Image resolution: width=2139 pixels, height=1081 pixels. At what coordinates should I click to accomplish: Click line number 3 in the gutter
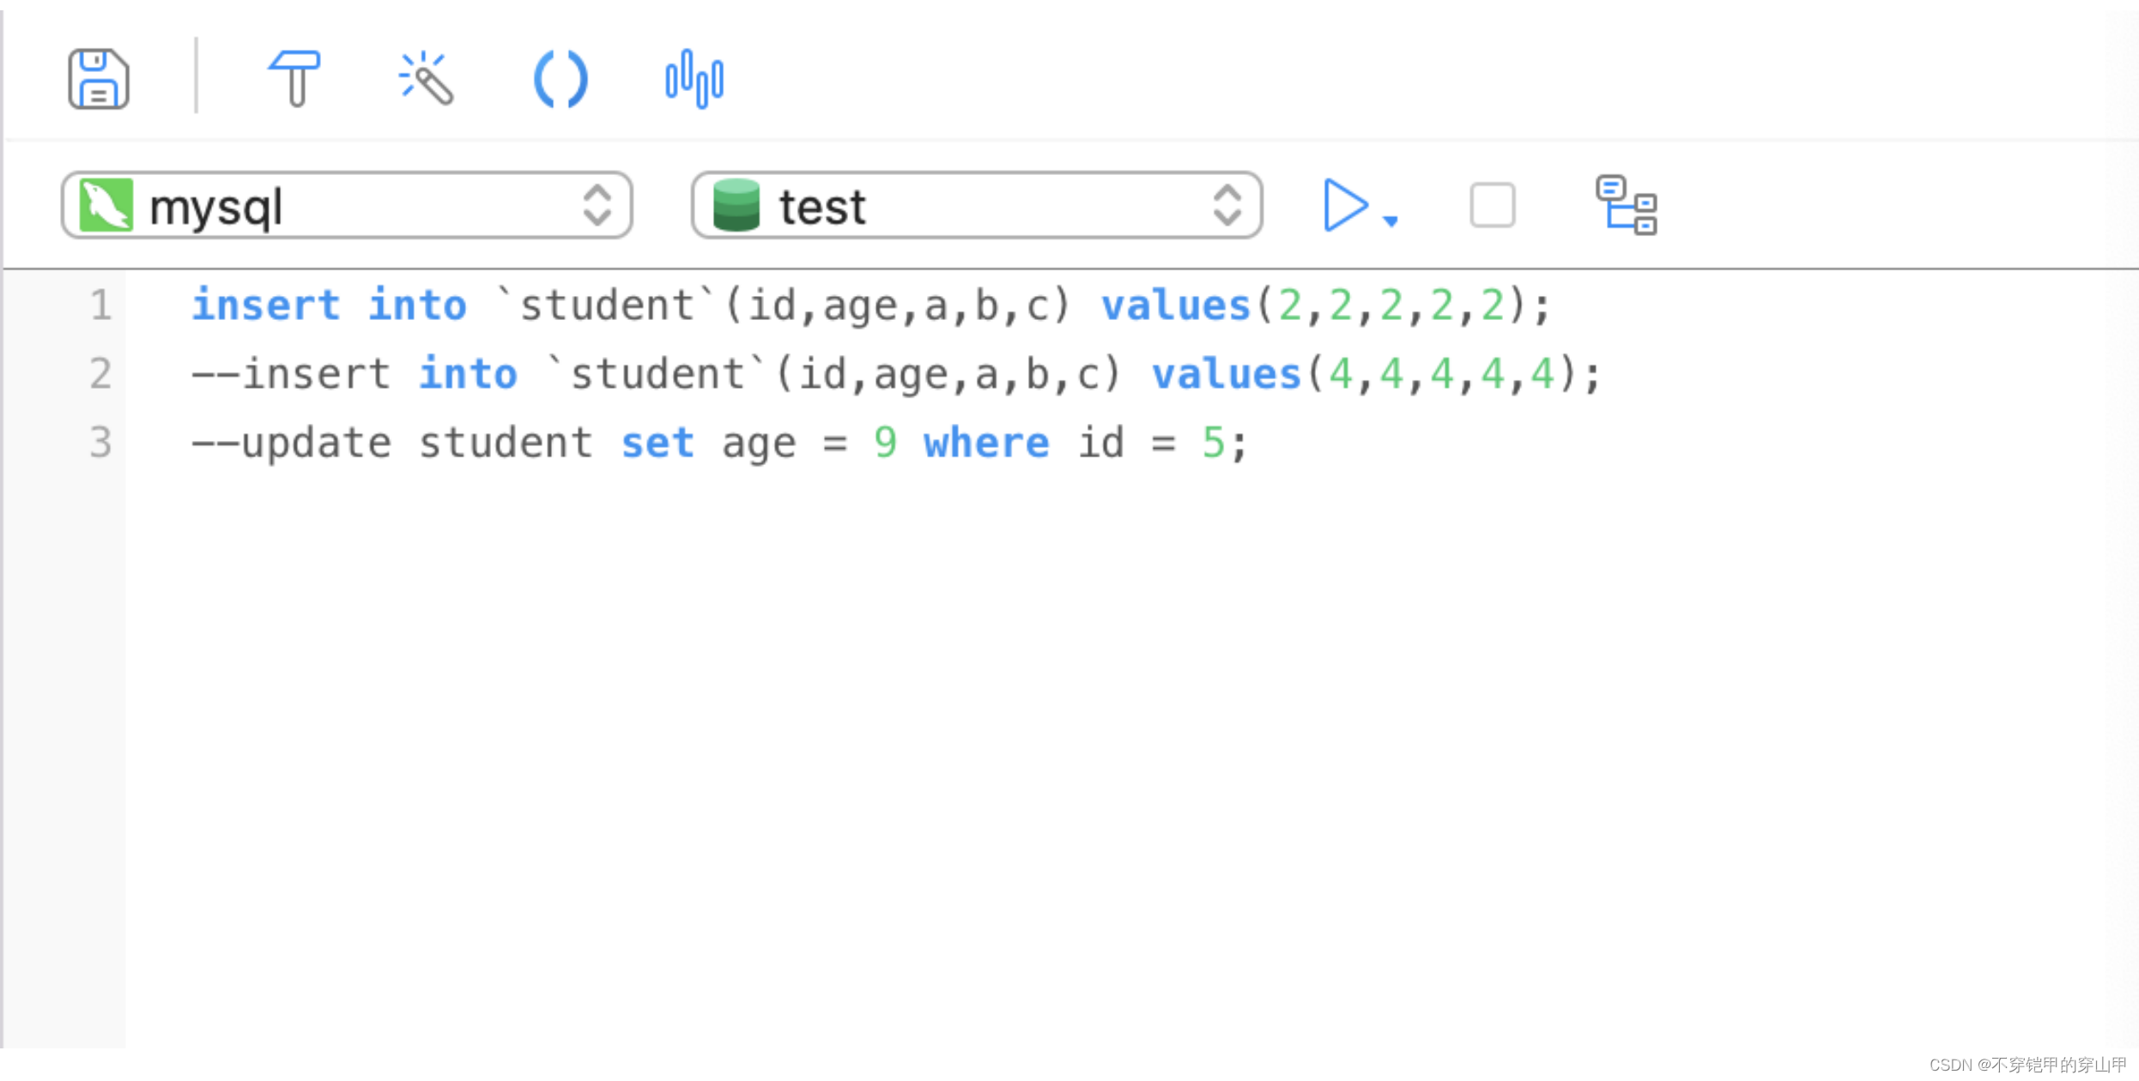pyautogui.click(x=100, y=443)
